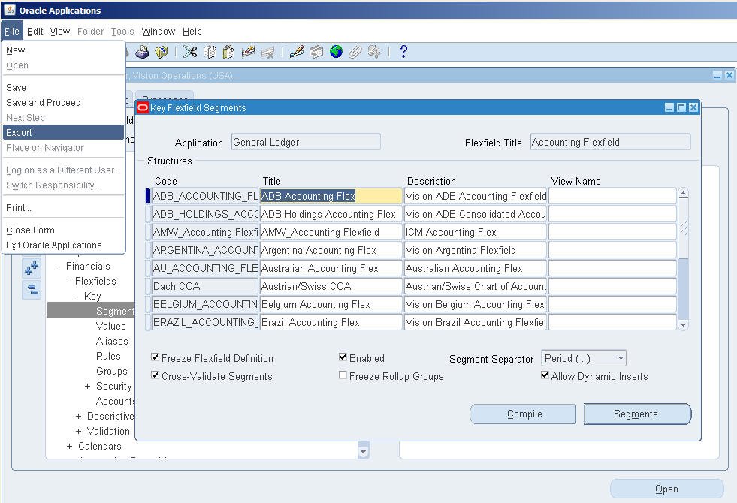This screenshot has width=737, height=503.
Task: Click Oracle logo icon in Key Flexfield Segments title
Action: coord(143,107)
